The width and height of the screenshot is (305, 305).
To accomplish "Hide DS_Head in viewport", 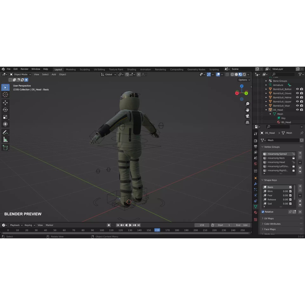I will coord(297,110).
